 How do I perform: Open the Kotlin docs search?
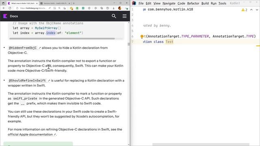click(114, 16)
